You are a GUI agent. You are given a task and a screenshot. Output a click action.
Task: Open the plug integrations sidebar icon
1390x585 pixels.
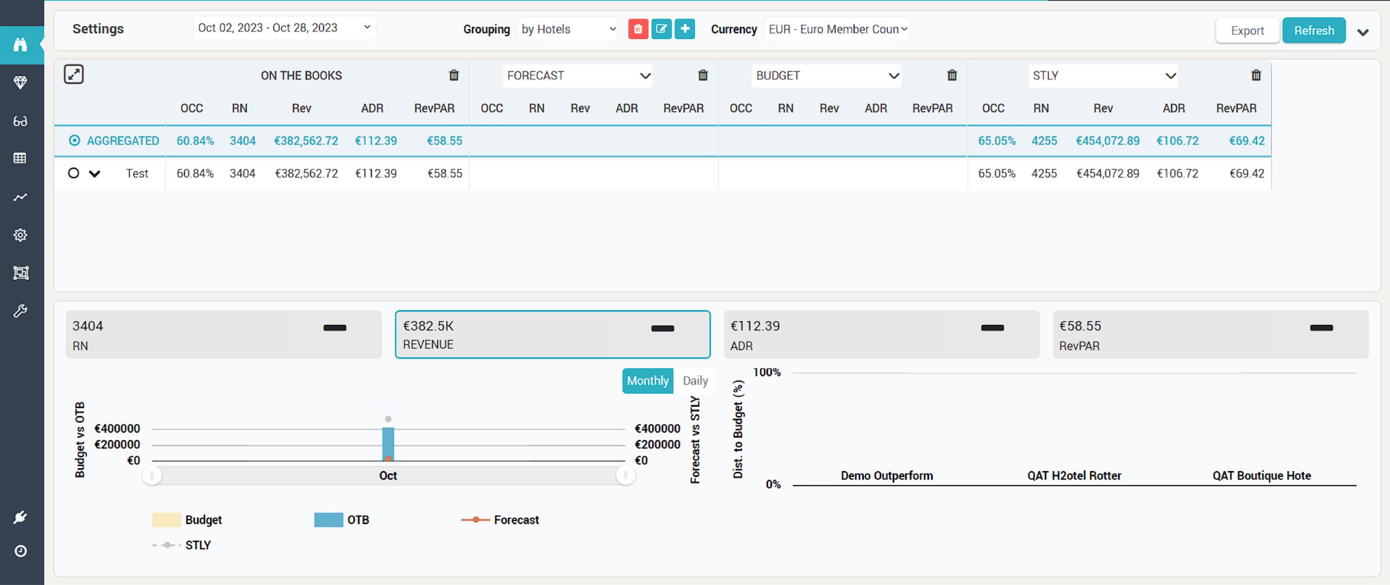click(x=20, y=517)
